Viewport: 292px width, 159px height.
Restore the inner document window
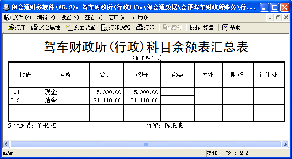coord(278,18)
